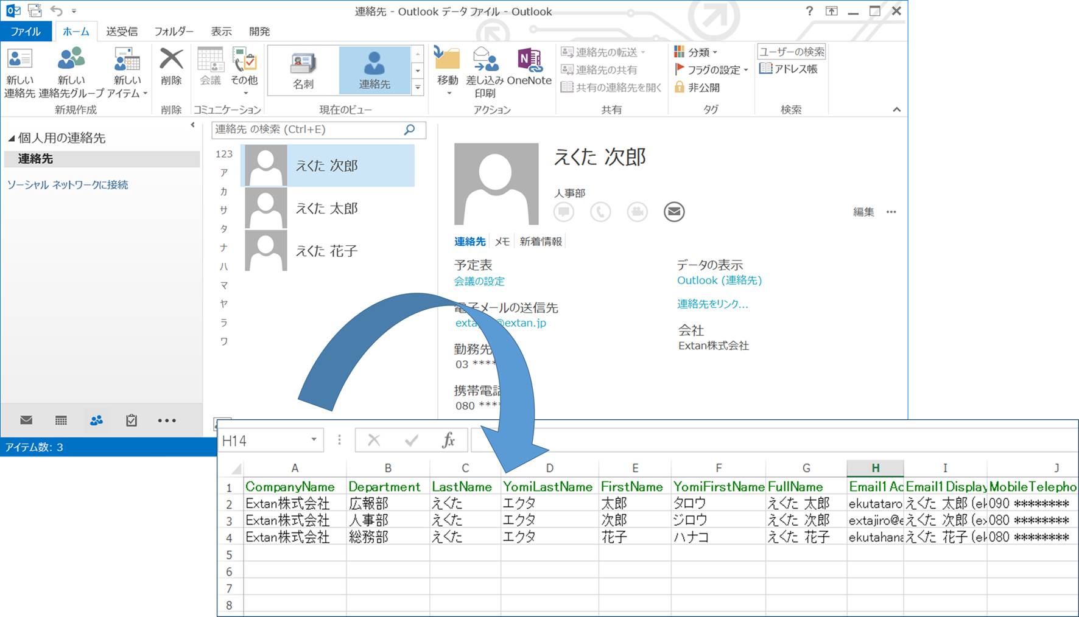Image resolution: width=1079 pixels, height=617 pixels.
Task: Switch to the 新着情報 tab of the contact
Action: (x=541, y=242)
